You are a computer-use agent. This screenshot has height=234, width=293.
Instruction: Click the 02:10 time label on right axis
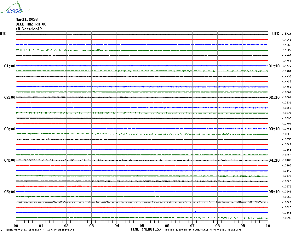(274, 97)
